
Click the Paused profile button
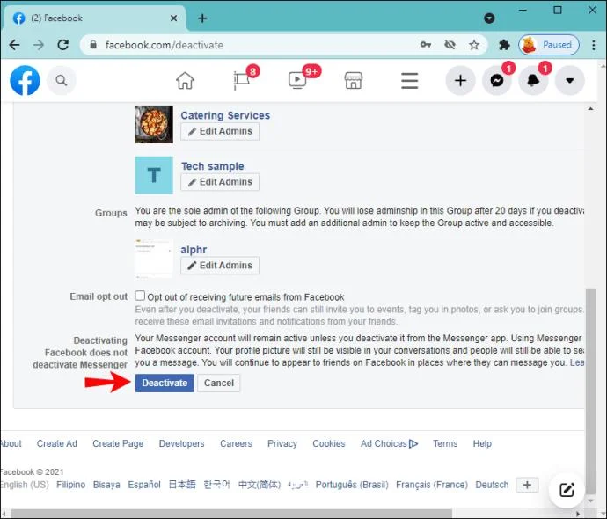point(549,45)
